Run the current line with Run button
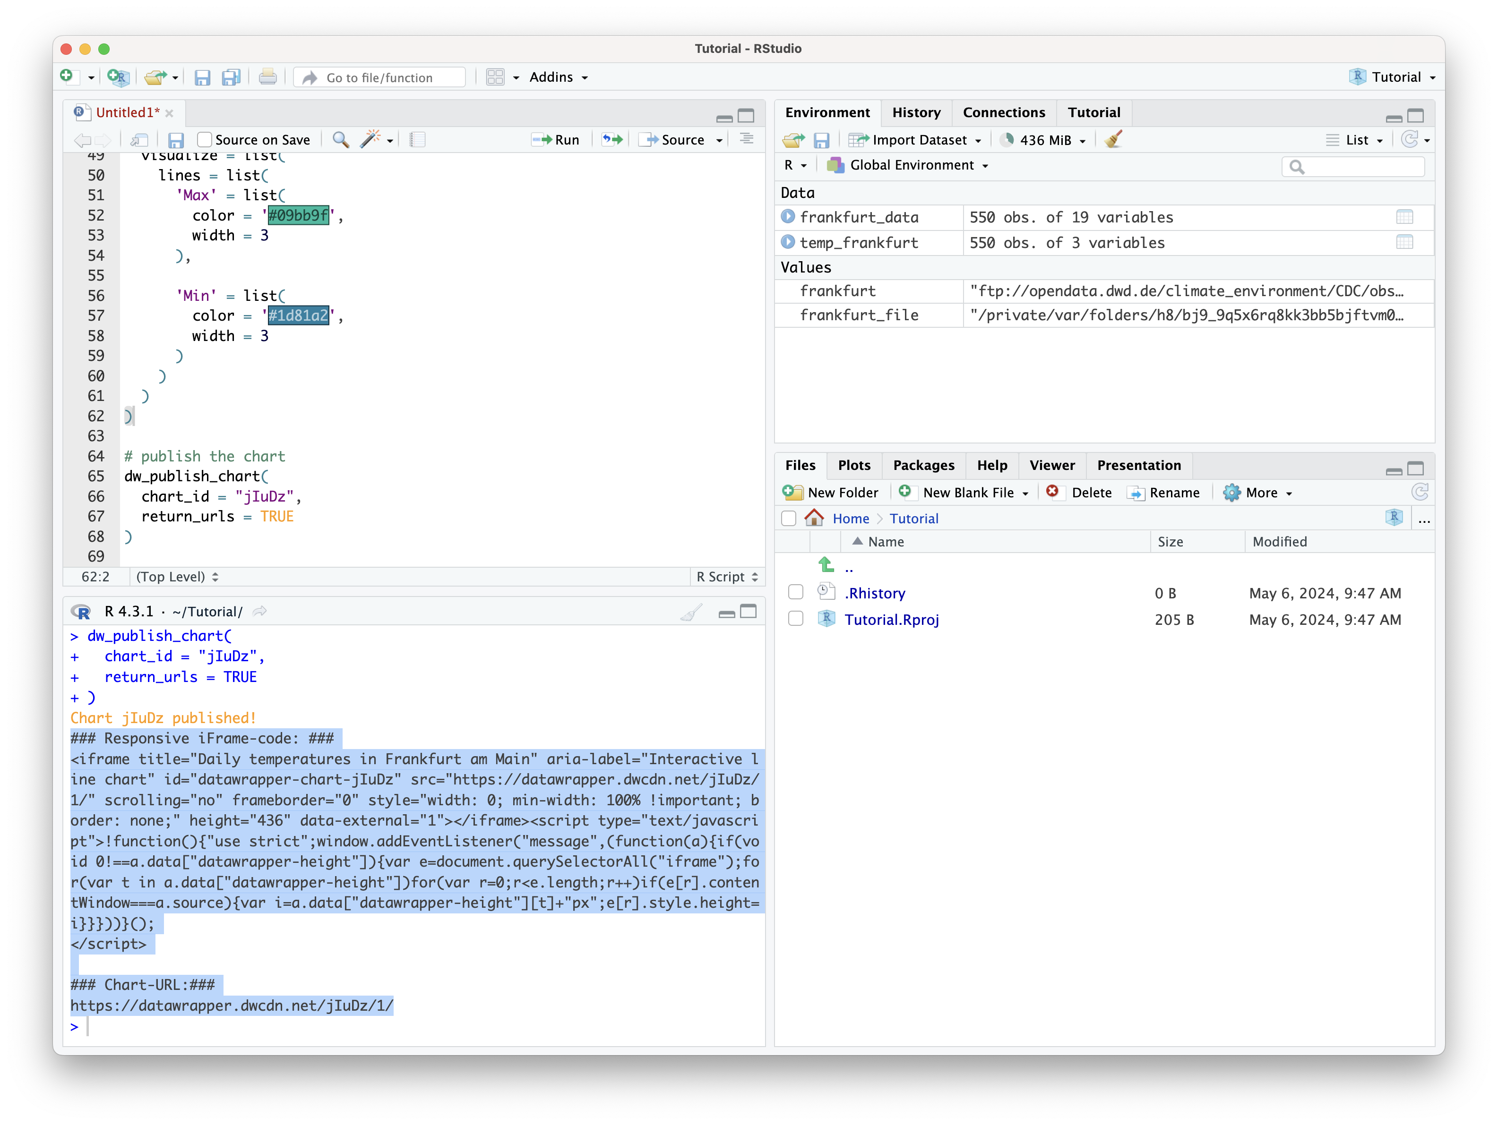Viewport: 1498px width, 1125px height. tap(556, 140)
